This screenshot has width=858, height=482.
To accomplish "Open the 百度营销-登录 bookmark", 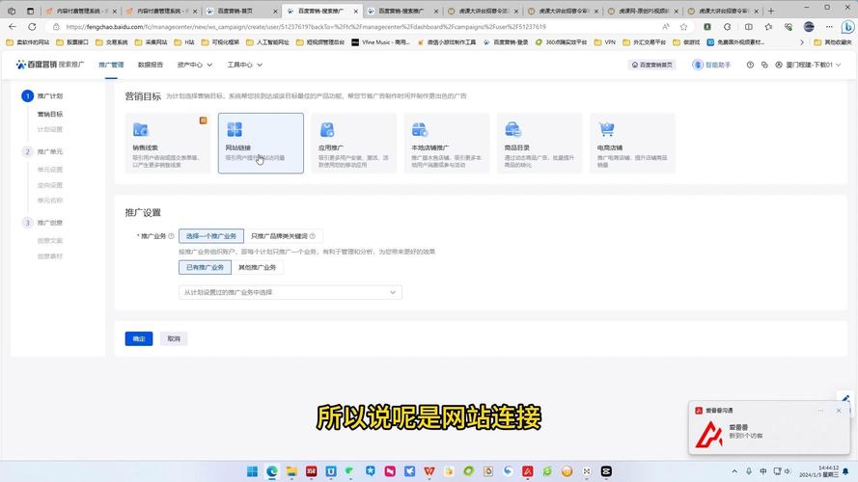I will (506, 42).
